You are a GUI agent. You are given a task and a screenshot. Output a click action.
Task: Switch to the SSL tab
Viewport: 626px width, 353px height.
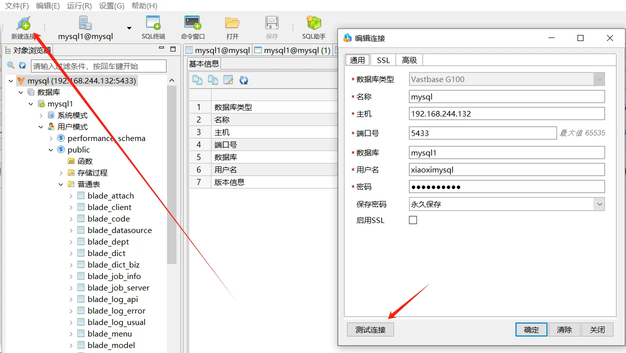point(383,60)
